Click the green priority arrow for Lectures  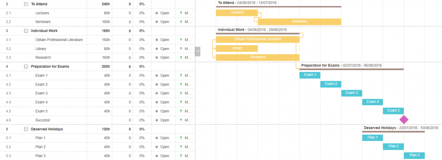181,13
